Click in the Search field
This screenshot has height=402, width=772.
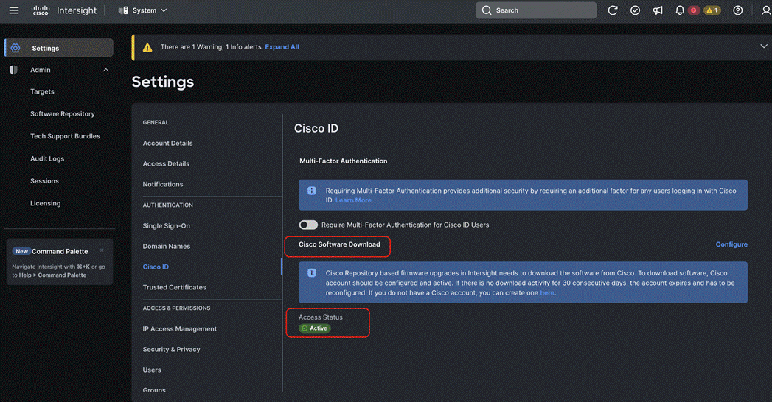click(x=535, y=10)
